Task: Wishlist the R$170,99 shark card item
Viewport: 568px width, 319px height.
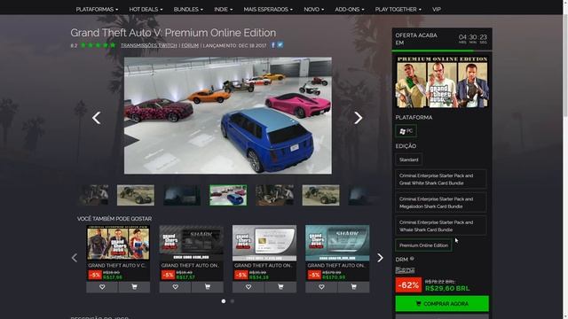Action: coord(321,287)
